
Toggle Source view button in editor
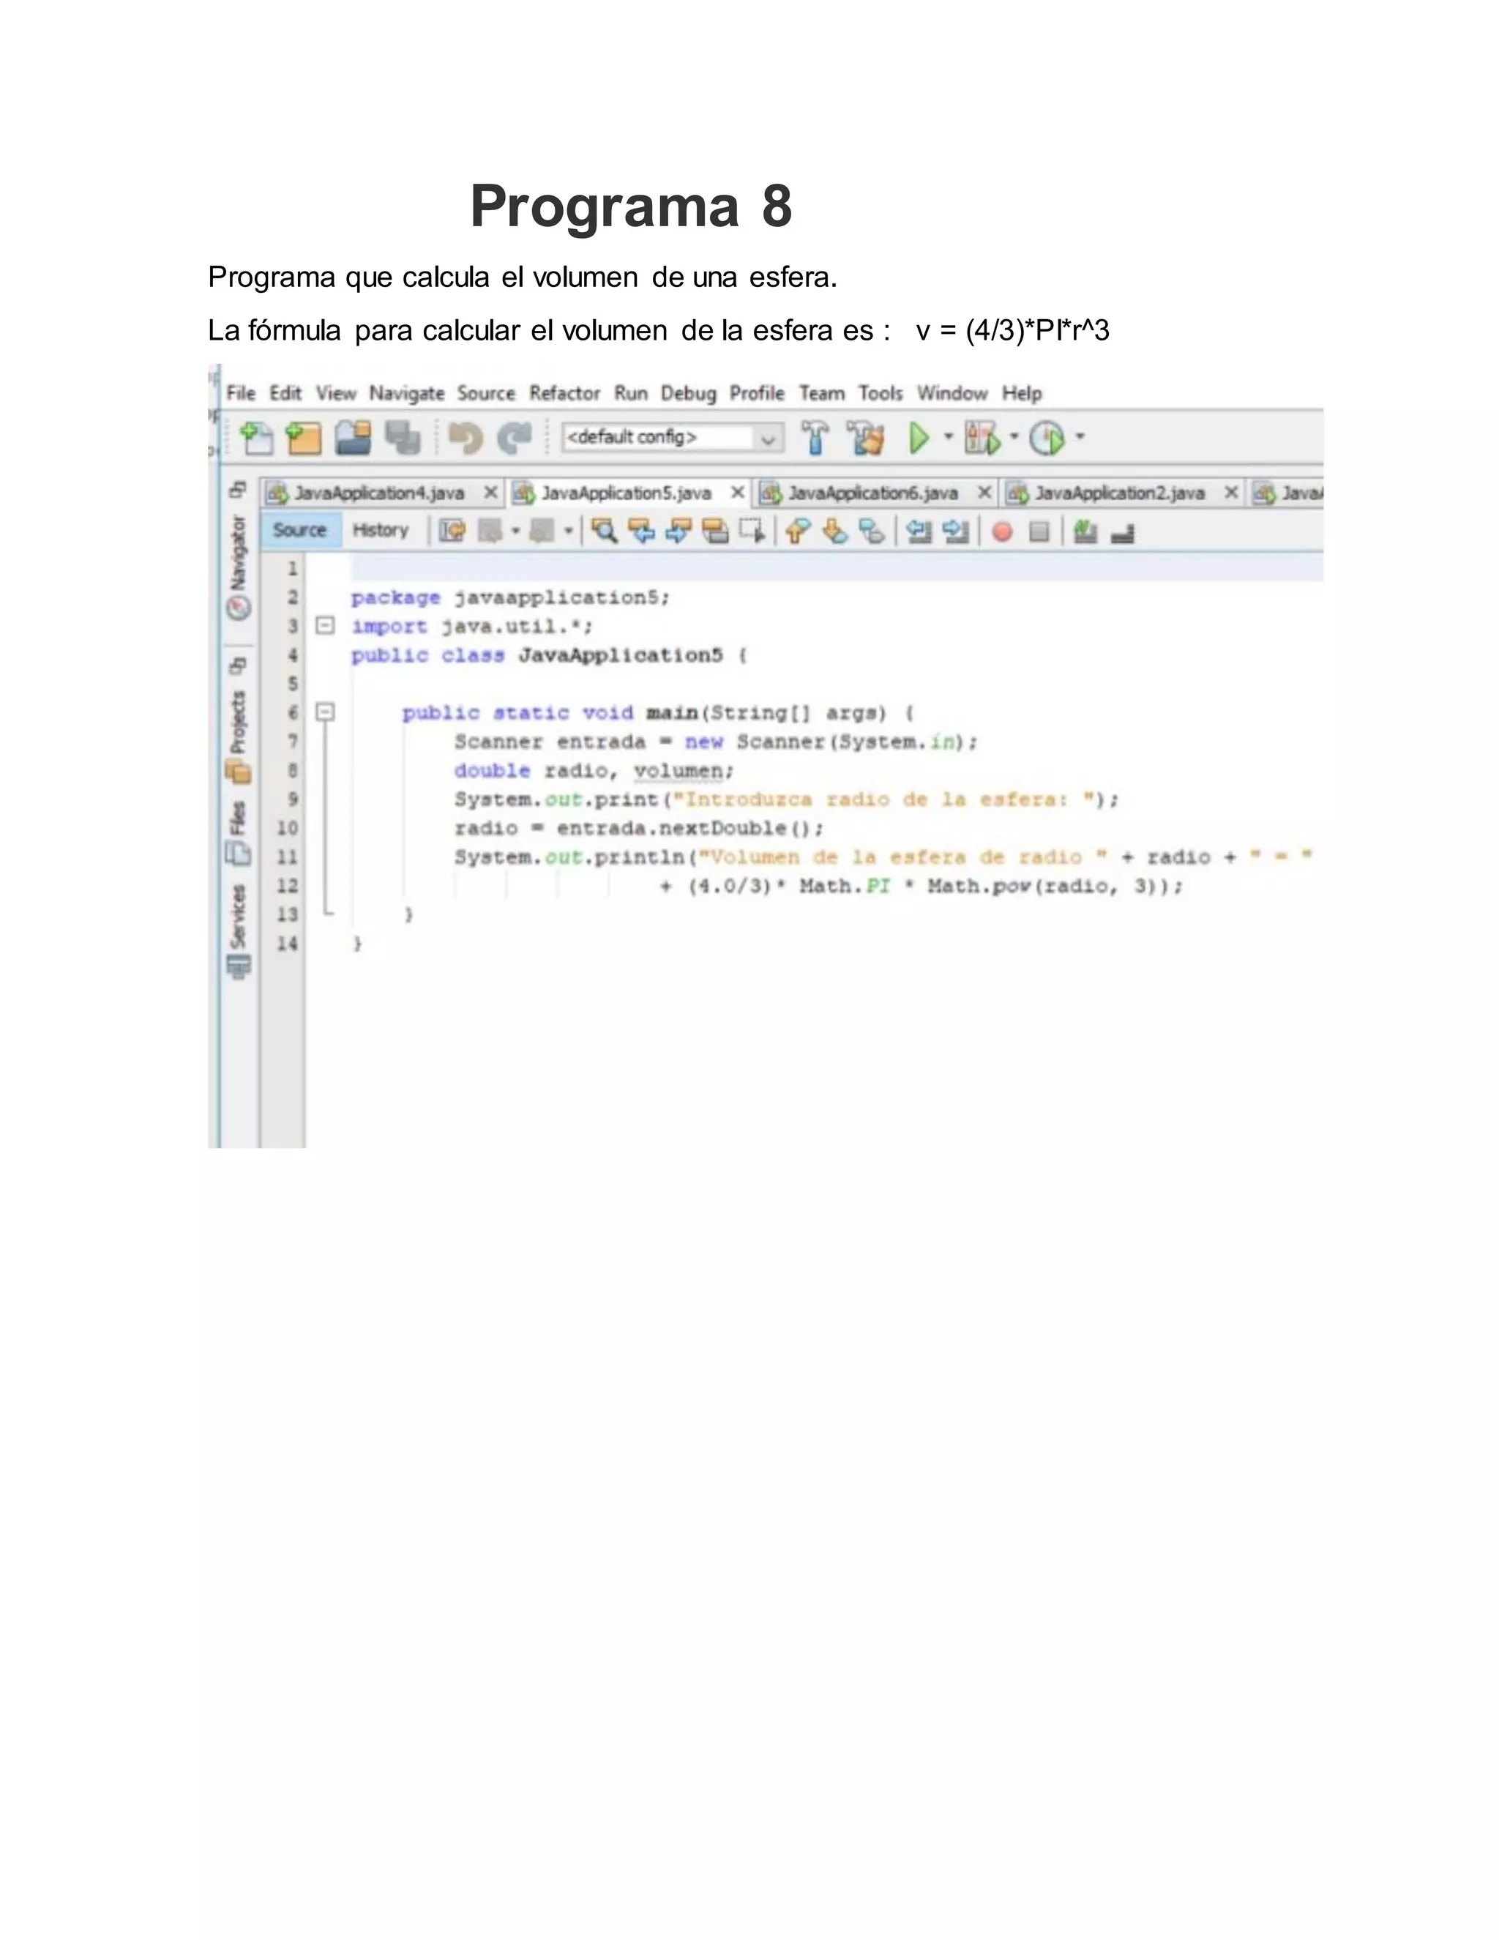[299, 530]
